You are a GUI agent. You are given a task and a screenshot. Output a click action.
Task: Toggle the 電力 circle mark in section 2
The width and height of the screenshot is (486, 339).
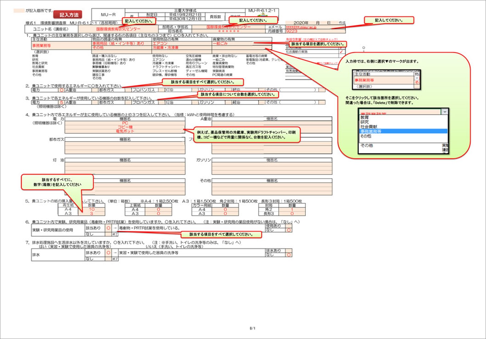pos(62,90)
